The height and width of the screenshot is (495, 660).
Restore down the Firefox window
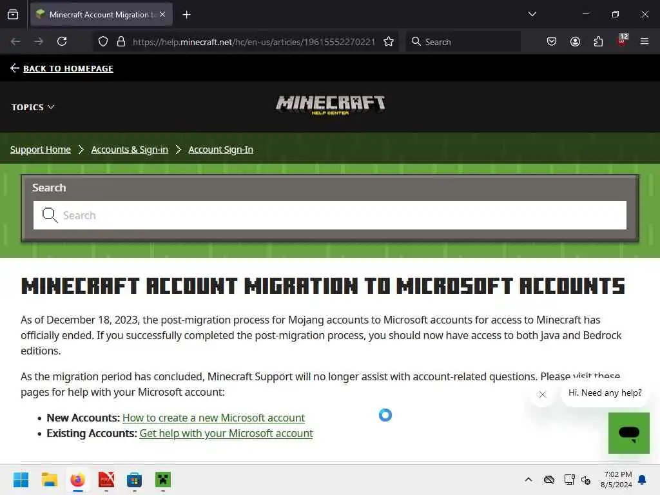click(x=616, y=14)
